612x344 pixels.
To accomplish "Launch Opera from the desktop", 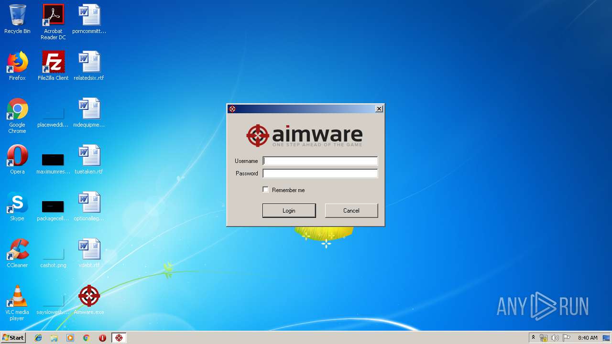I will coord(17,160).
